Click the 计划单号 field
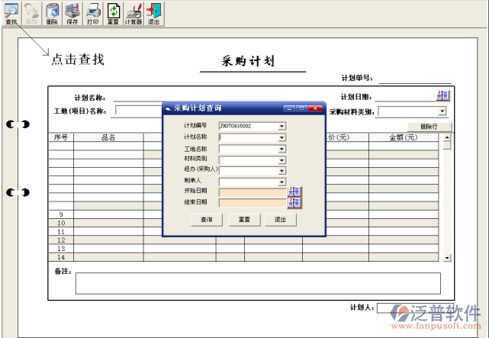Screen dimensions: 489x338 tap(415, 79)
